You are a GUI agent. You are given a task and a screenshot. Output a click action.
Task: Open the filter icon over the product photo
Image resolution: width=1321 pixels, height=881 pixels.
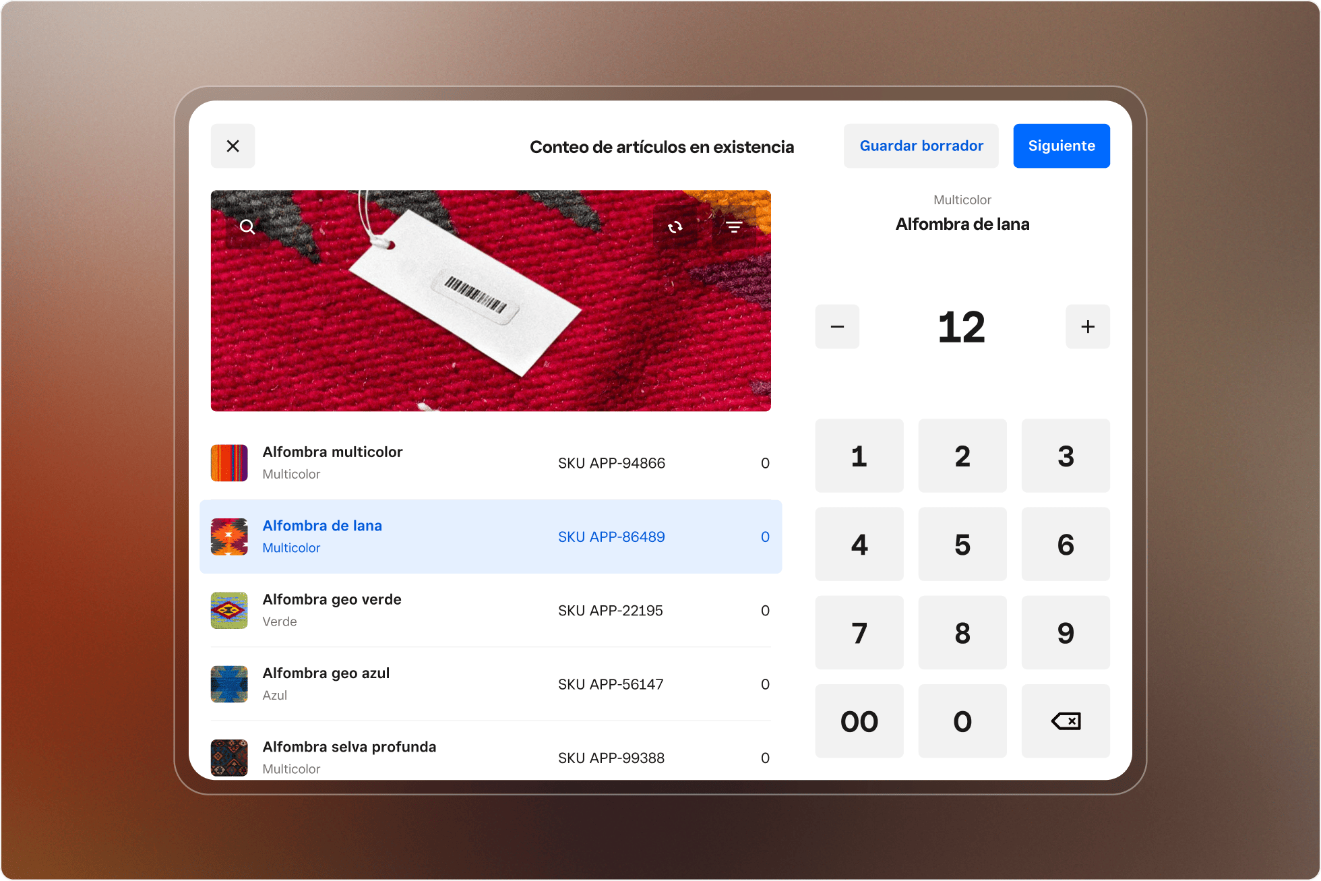coord(735,226)
